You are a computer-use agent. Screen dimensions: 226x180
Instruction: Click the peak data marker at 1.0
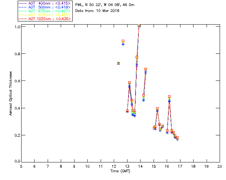139,25
